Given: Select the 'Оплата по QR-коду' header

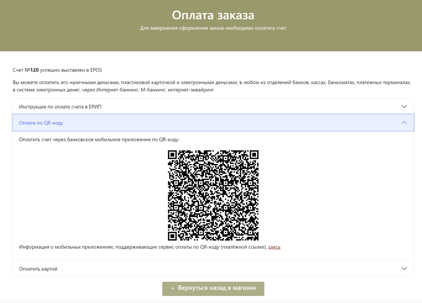Looking at the screenshot, I should point(213,123).
